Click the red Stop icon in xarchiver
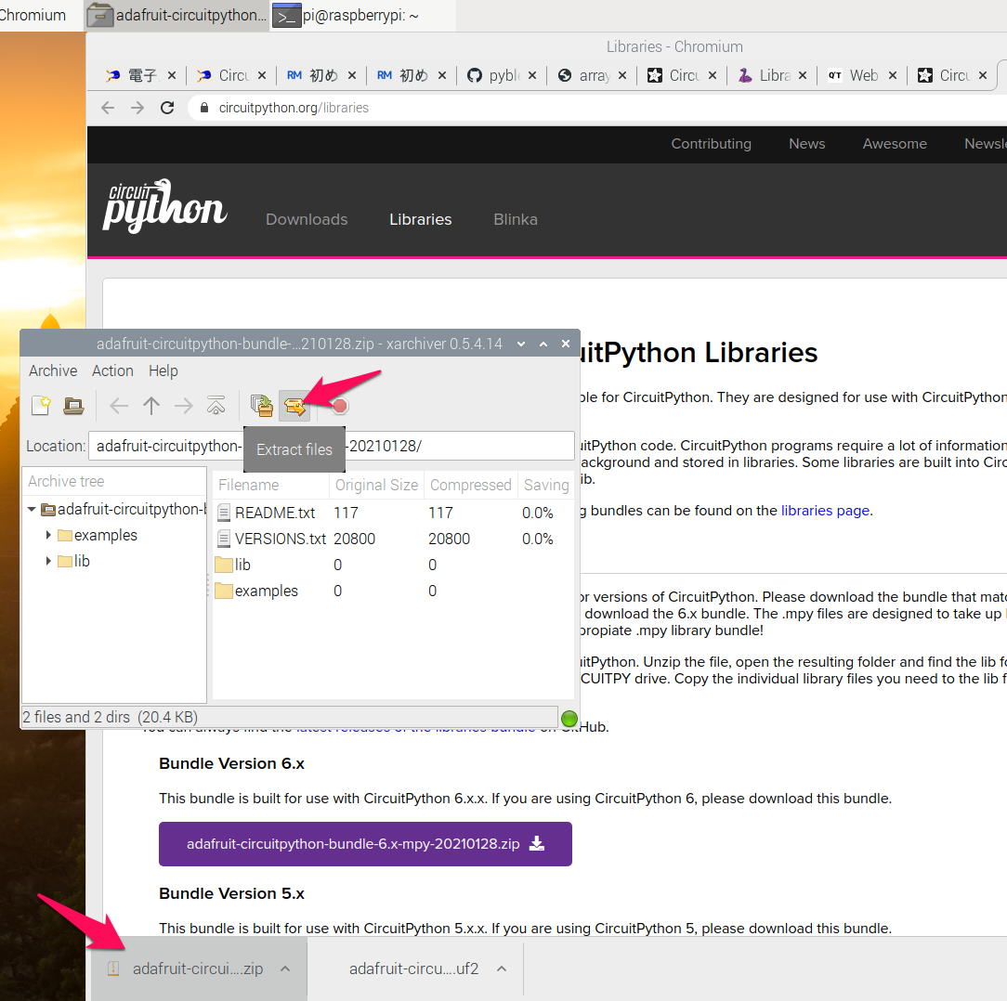 (340, 406)
